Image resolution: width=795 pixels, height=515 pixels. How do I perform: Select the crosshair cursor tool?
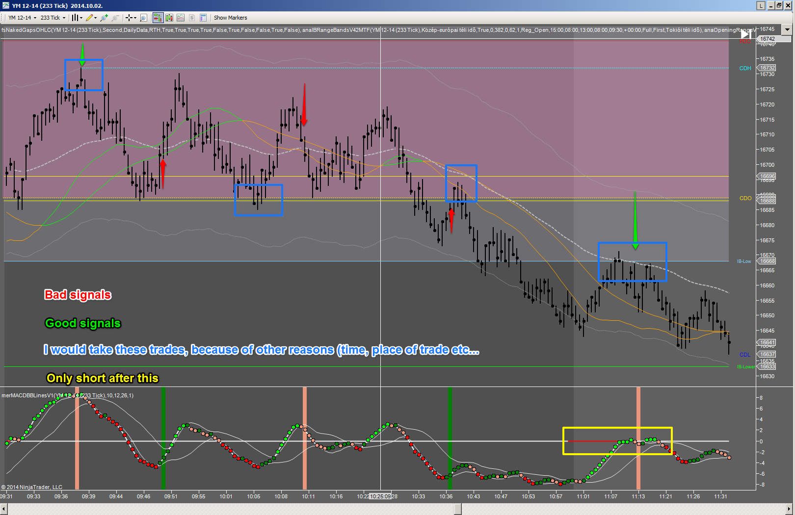pyautogui.click(x=129, y=18)
